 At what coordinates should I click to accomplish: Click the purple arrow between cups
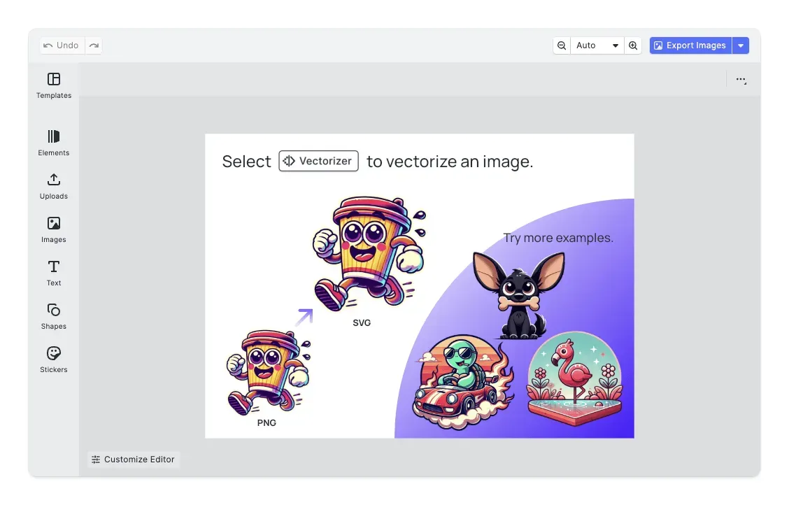(304, 318)
